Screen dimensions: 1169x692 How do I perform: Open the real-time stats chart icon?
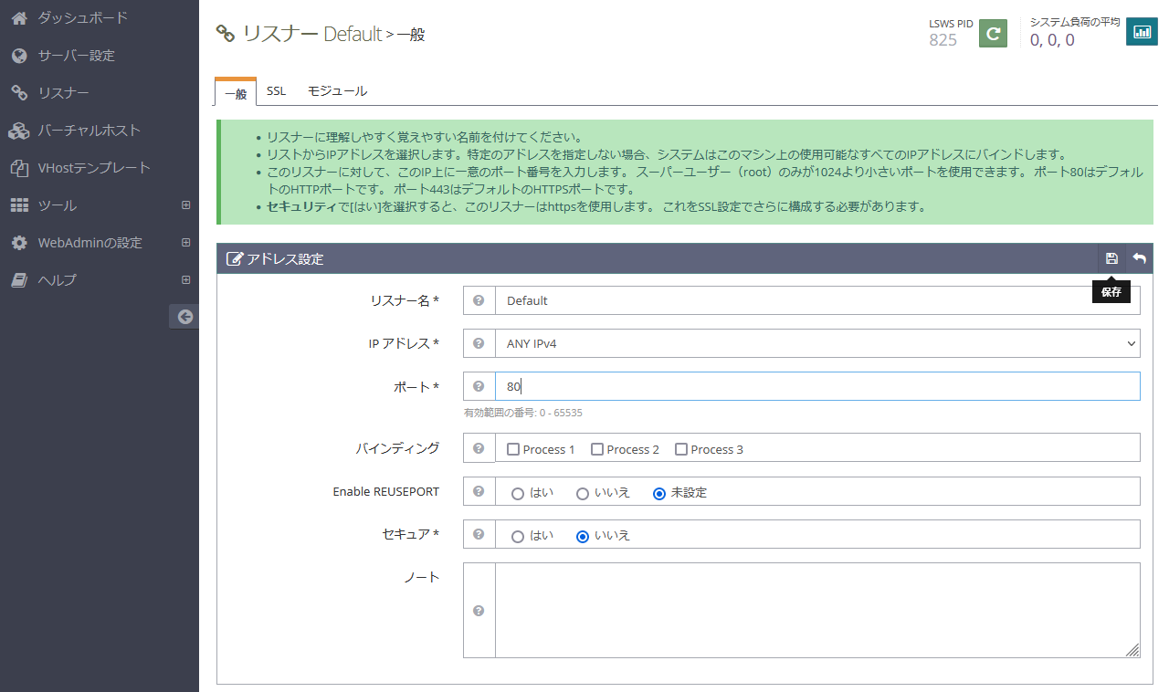(1142, 32)
